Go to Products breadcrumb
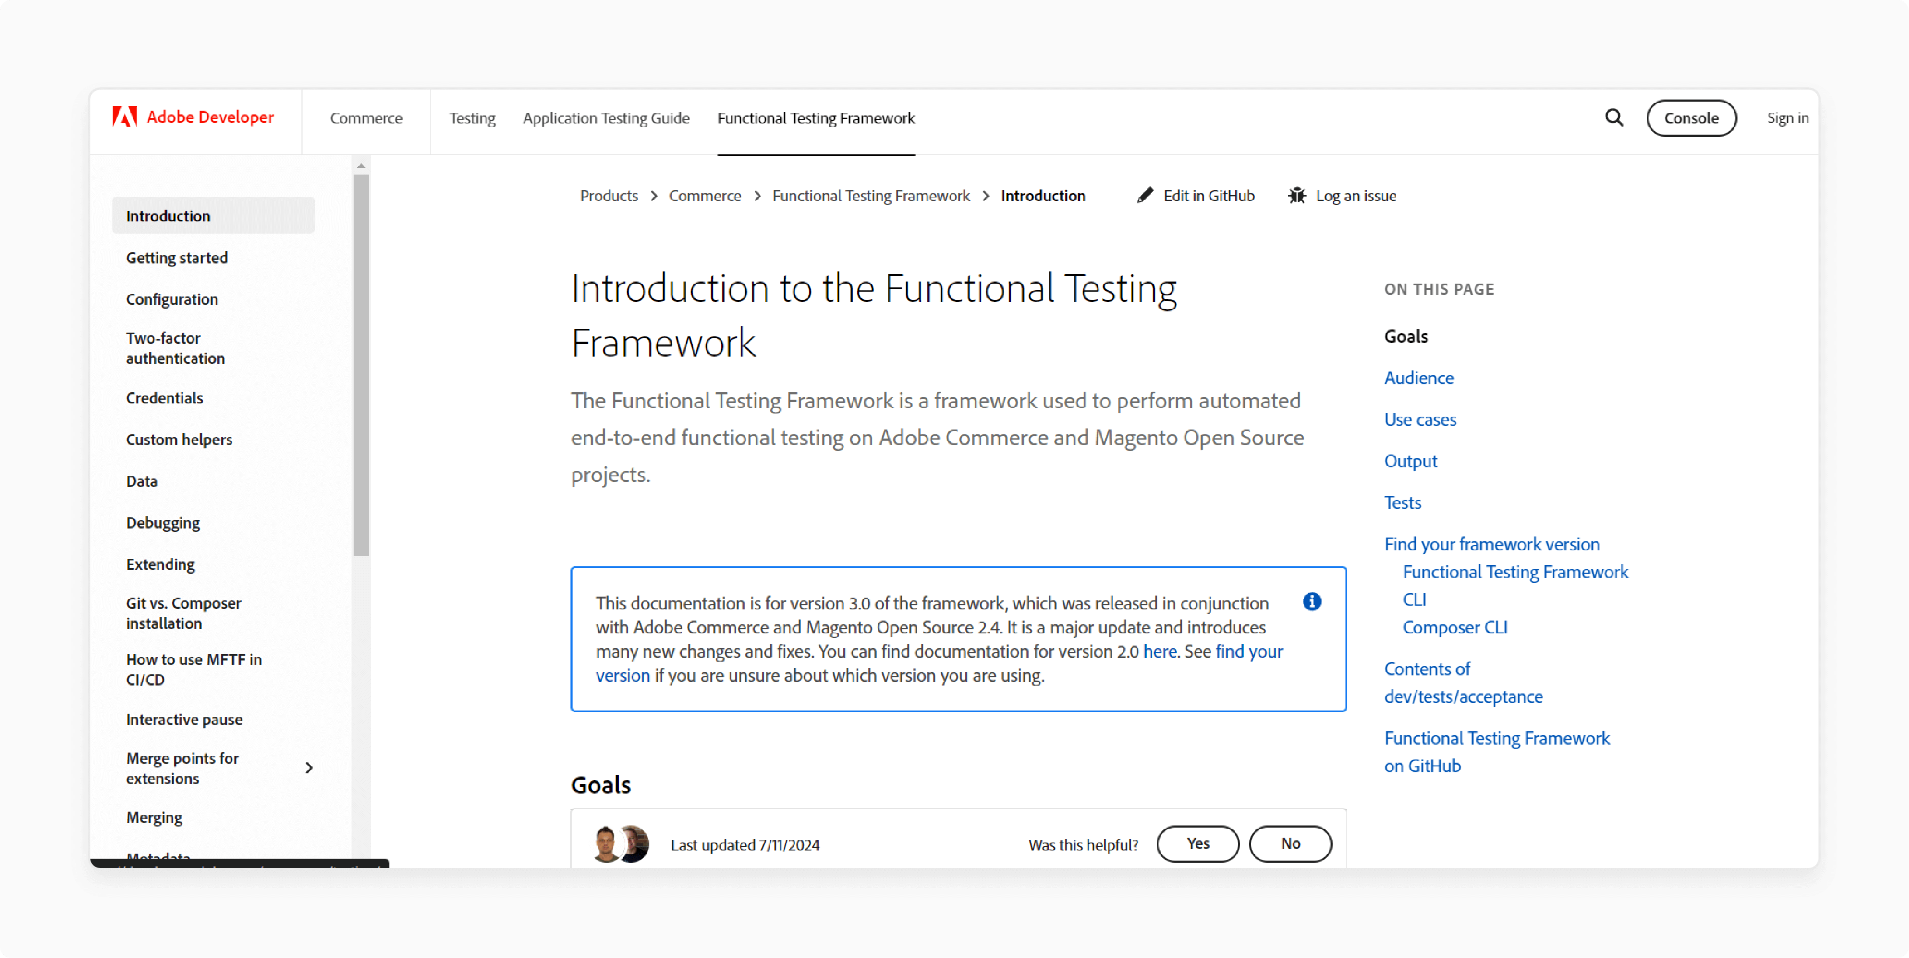Viewport: 1909px width, 958px height. (608, 195)
